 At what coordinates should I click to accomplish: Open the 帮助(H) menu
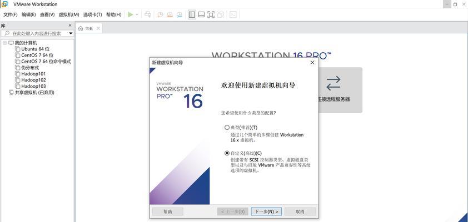[x=114, y=14]
